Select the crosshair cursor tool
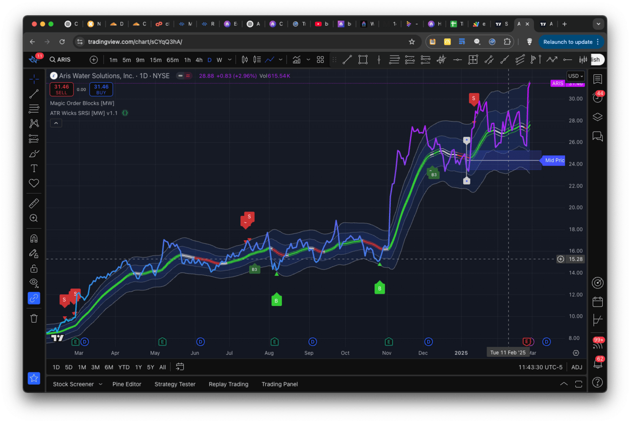The image size is (630, 423). coord(34,79)
